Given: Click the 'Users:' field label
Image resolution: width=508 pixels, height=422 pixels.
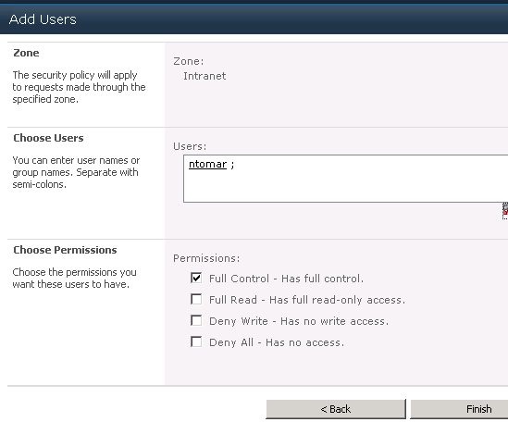Looking at the screenshot, I should [190, 146].
